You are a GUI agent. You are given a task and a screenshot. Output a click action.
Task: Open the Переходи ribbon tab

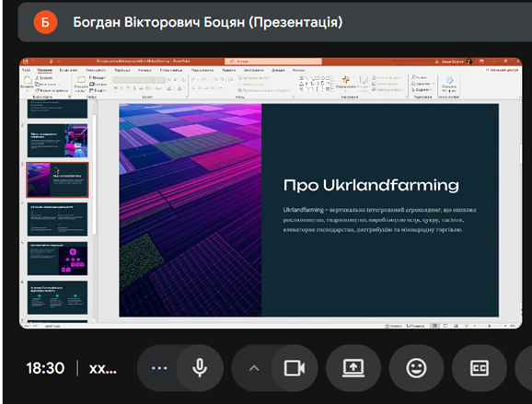coord(121,70)
